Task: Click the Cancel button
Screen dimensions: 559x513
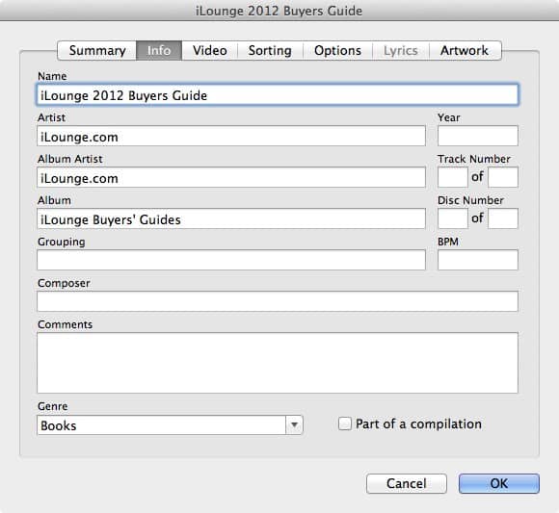Action: pos(407,483)
